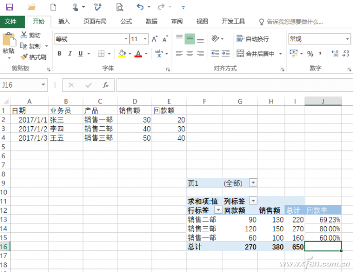Cut selection with the scissors icon
The image size is (353, 272).
coord(24,35)
